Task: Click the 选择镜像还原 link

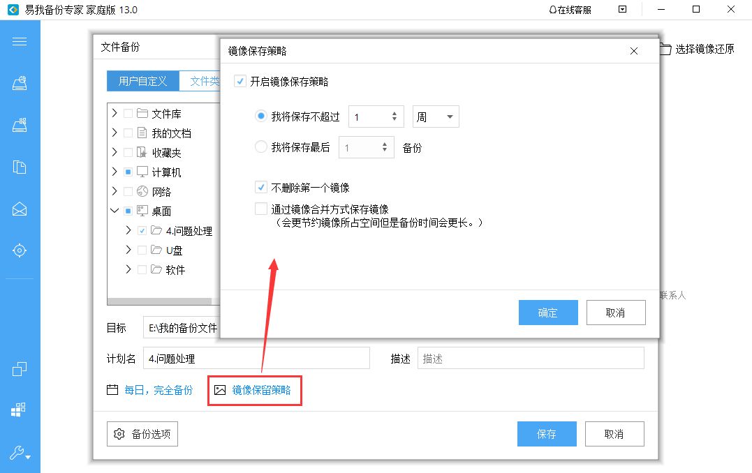Action: [x=705, y=49]
